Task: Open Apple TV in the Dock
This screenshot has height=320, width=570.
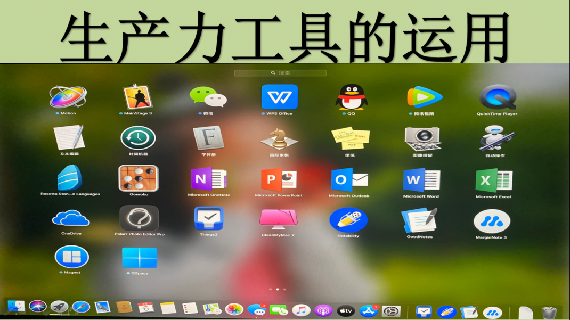Action: (346, 311)
